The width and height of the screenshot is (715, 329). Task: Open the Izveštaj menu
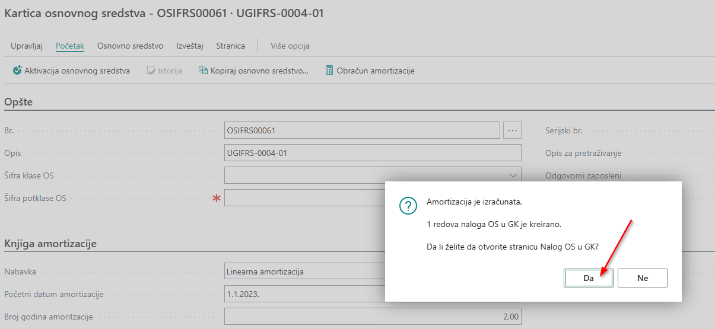point(190,46)
